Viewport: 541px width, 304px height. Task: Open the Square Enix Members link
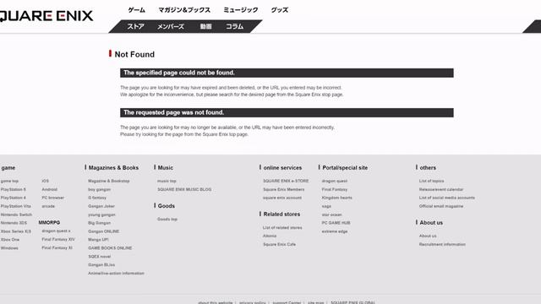(x=284, y=189)
